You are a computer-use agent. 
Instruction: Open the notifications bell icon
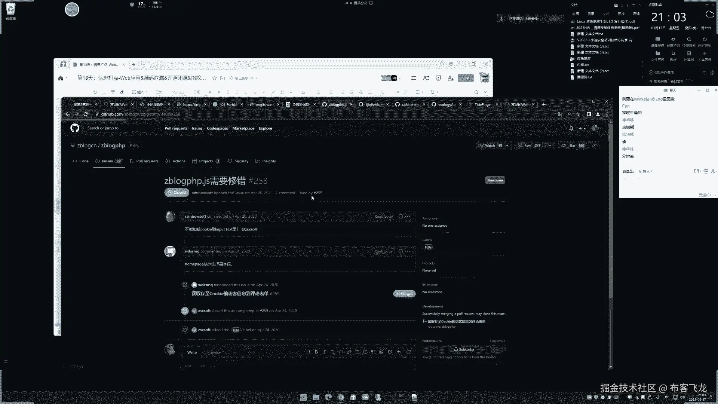571,128
